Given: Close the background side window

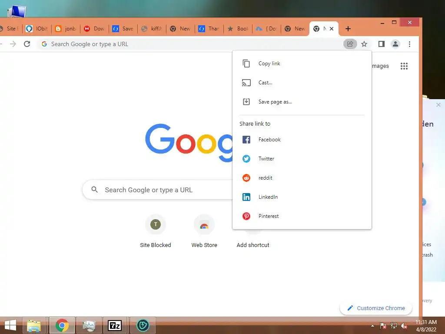Looking at the screenshot, I should click(x=438, y=105).
